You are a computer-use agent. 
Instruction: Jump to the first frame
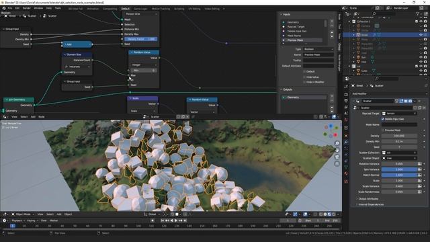click(163, 220)
